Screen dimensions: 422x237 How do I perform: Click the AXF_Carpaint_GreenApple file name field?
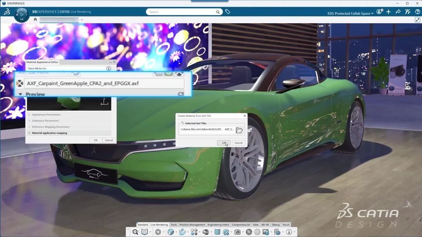[104, 83]
